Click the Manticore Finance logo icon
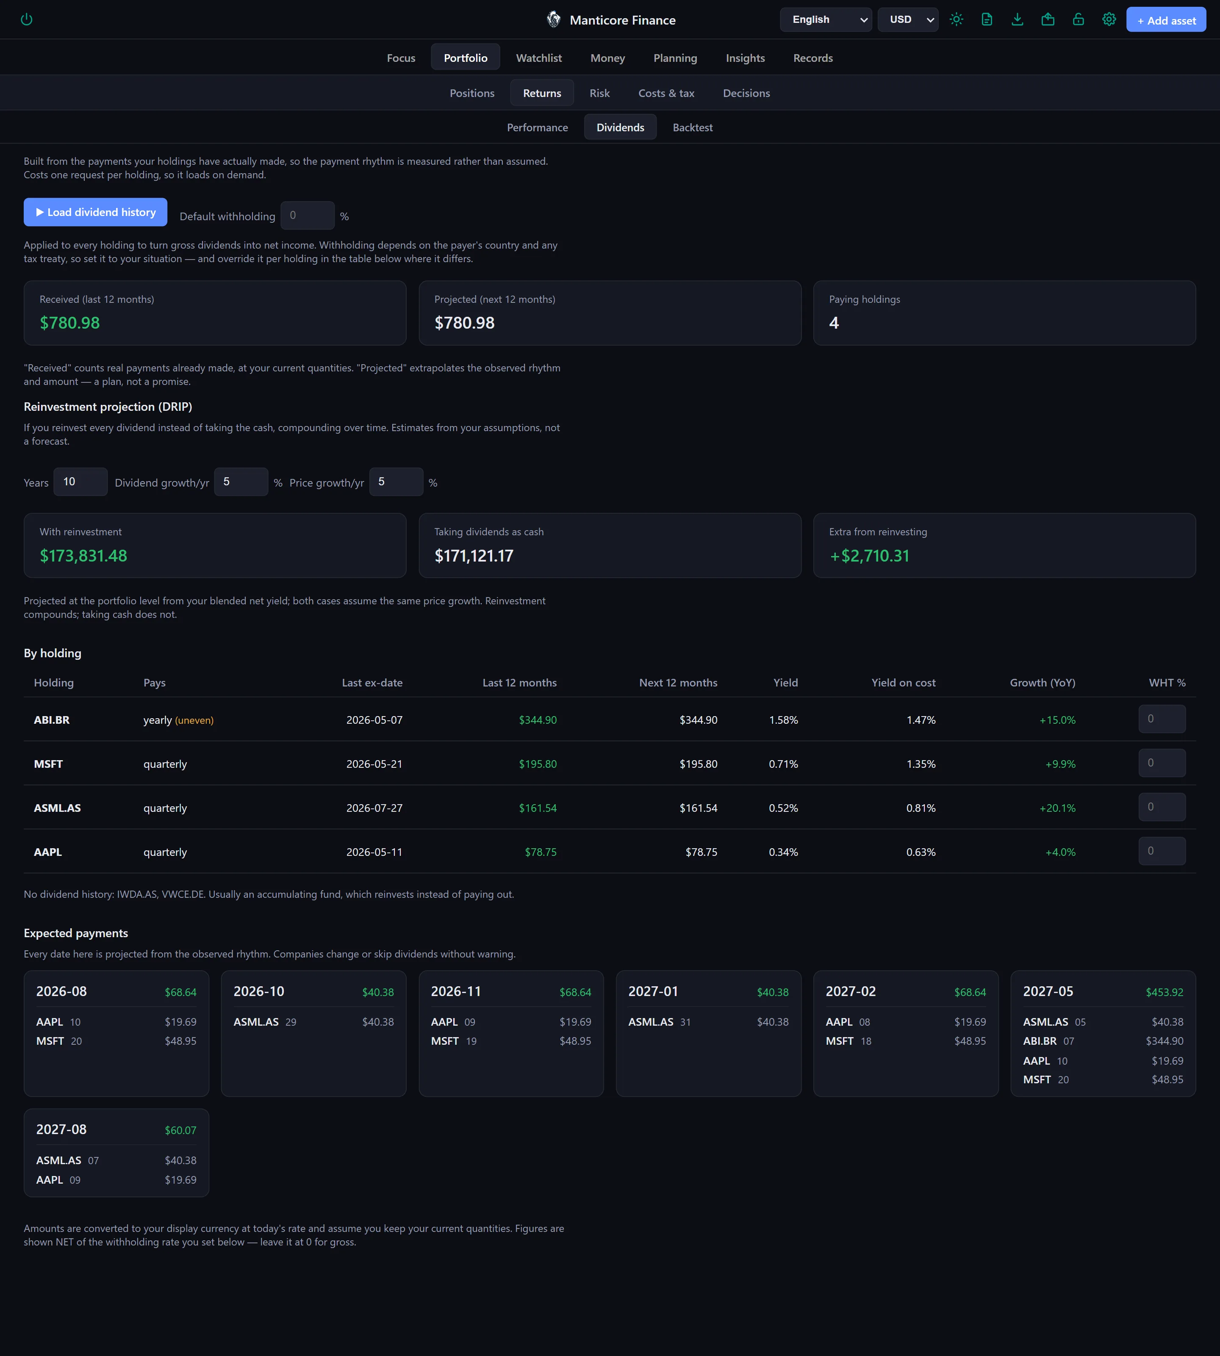 [x=554, y=19]
